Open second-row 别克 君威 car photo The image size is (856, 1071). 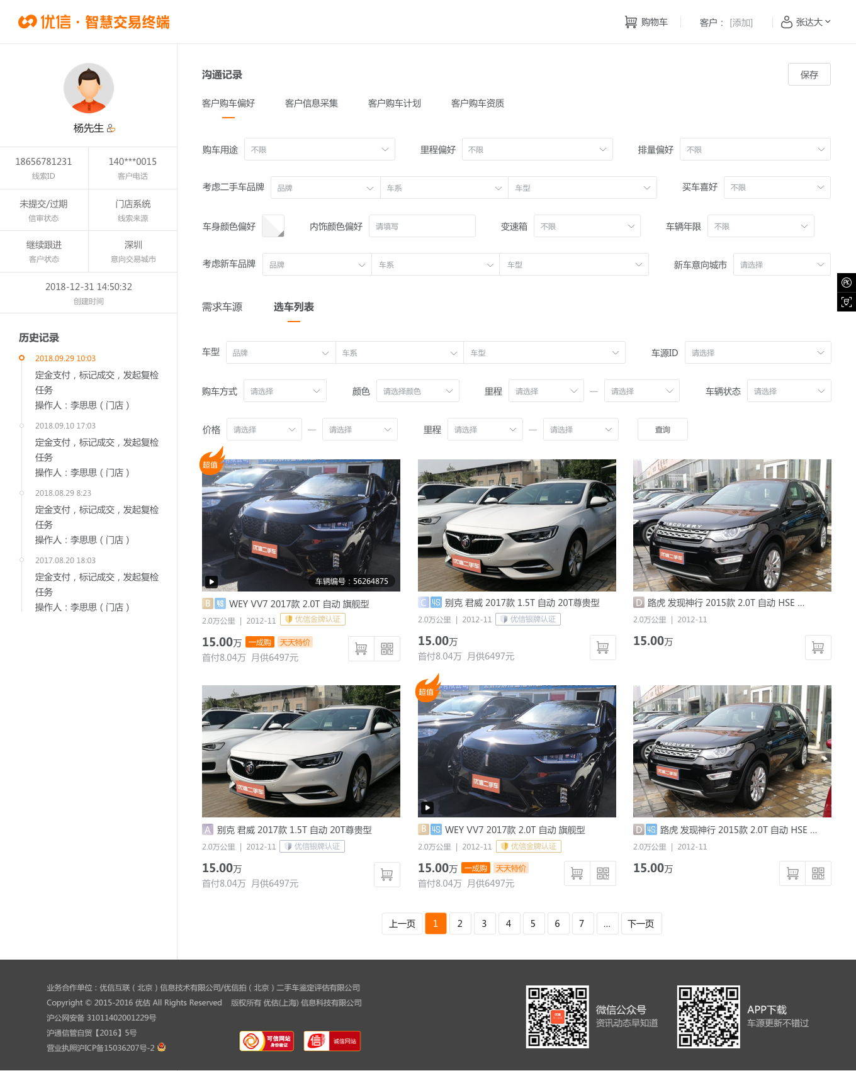[x=301, y=751]
